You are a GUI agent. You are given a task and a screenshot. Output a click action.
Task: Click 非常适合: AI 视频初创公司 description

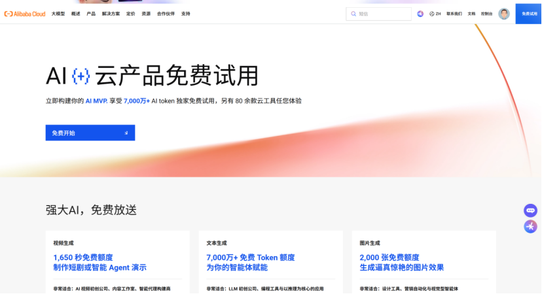(x=112, y=289)
